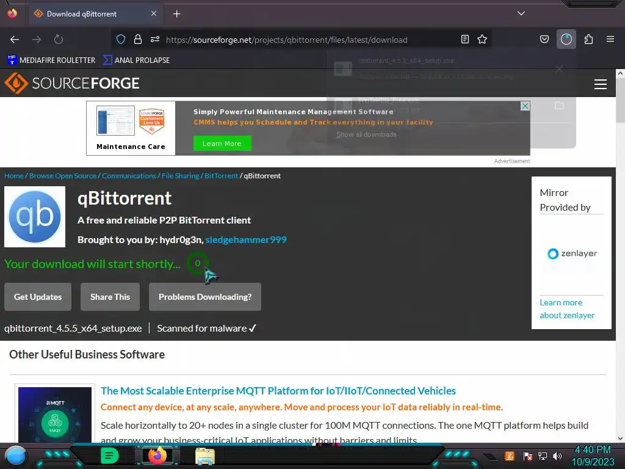This screenshot has height=469, width=625.
Task: Open Learn more about zenlayer link
Action: coord(567,308)
